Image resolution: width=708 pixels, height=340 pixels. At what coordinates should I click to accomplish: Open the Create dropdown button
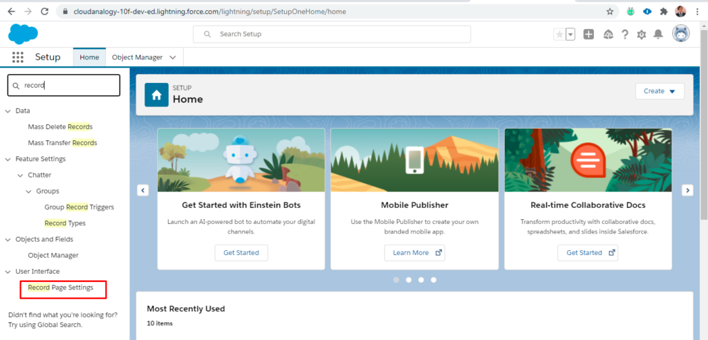(660, 91)
